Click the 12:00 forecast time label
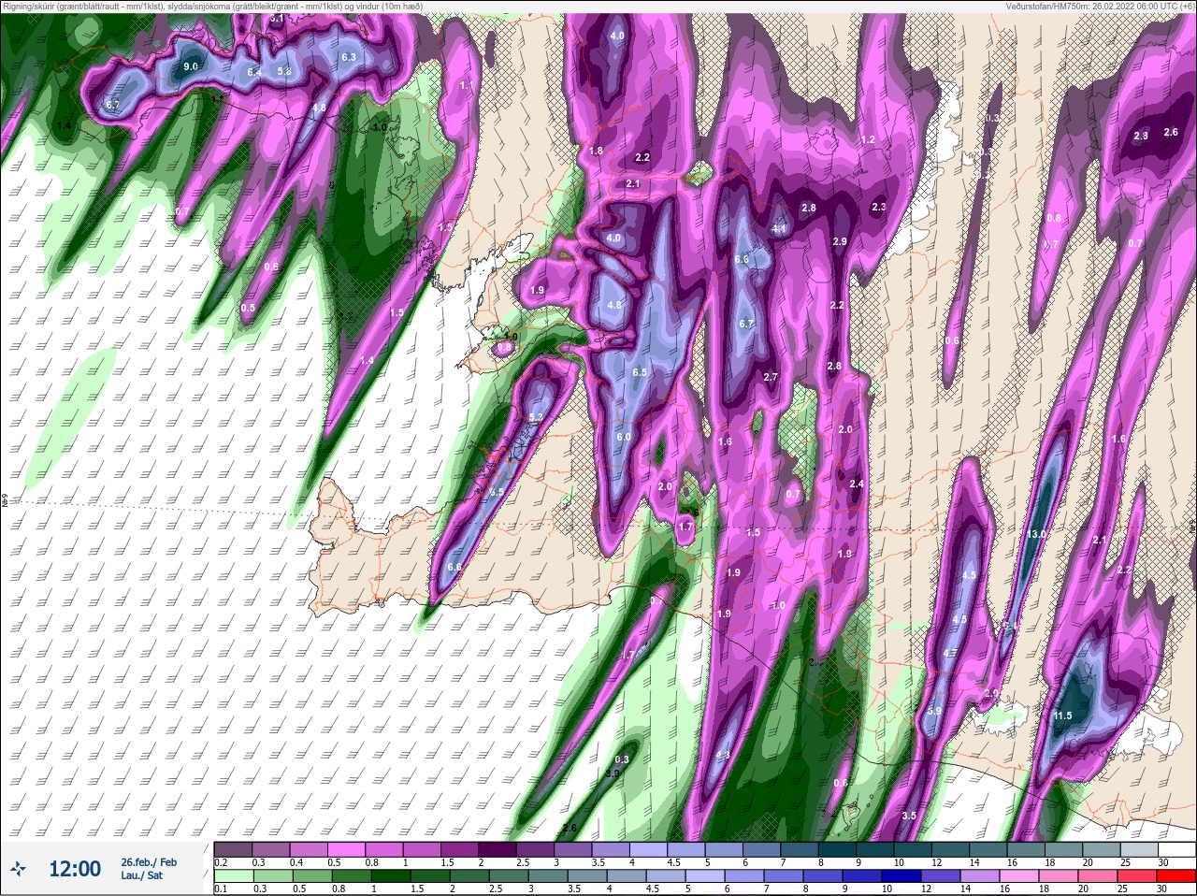This screenshot has width=1197, height=896. pyautogui.click(x=75, y=869)
